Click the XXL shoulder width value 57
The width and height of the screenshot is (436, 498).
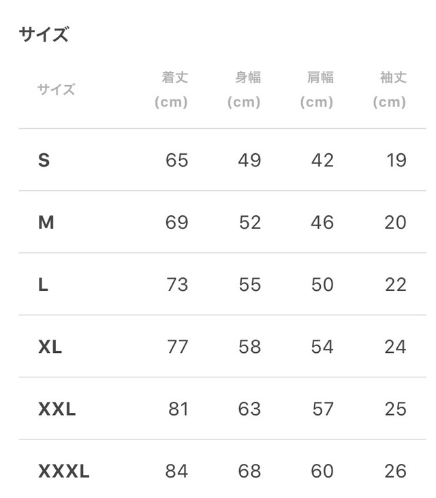(323, 409)
